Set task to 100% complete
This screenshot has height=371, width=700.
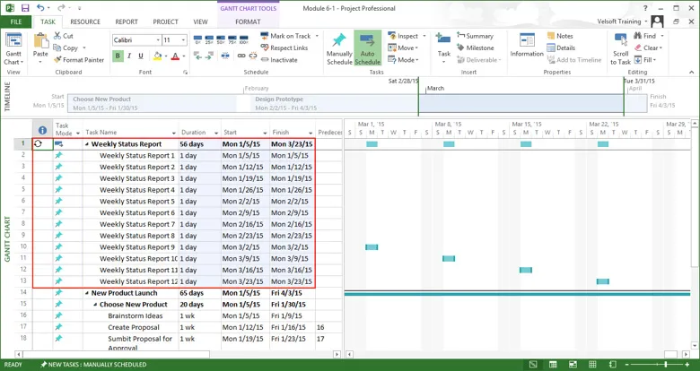click(x=244, y=39)
